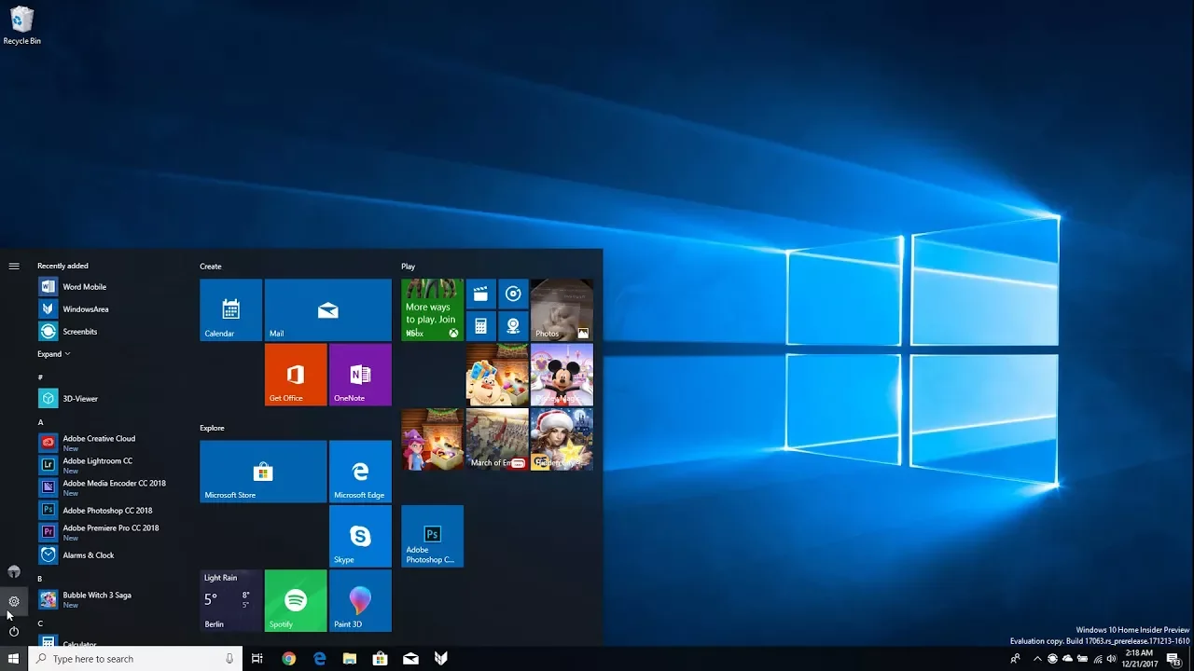
Task: Click the Get Office tile
Action: pos(296,375)
